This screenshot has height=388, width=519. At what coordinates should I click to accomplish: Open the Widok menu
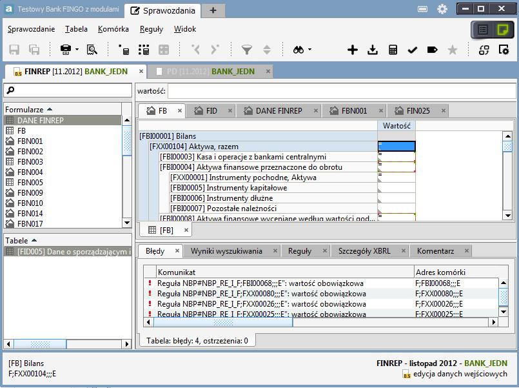coord(185,29)
